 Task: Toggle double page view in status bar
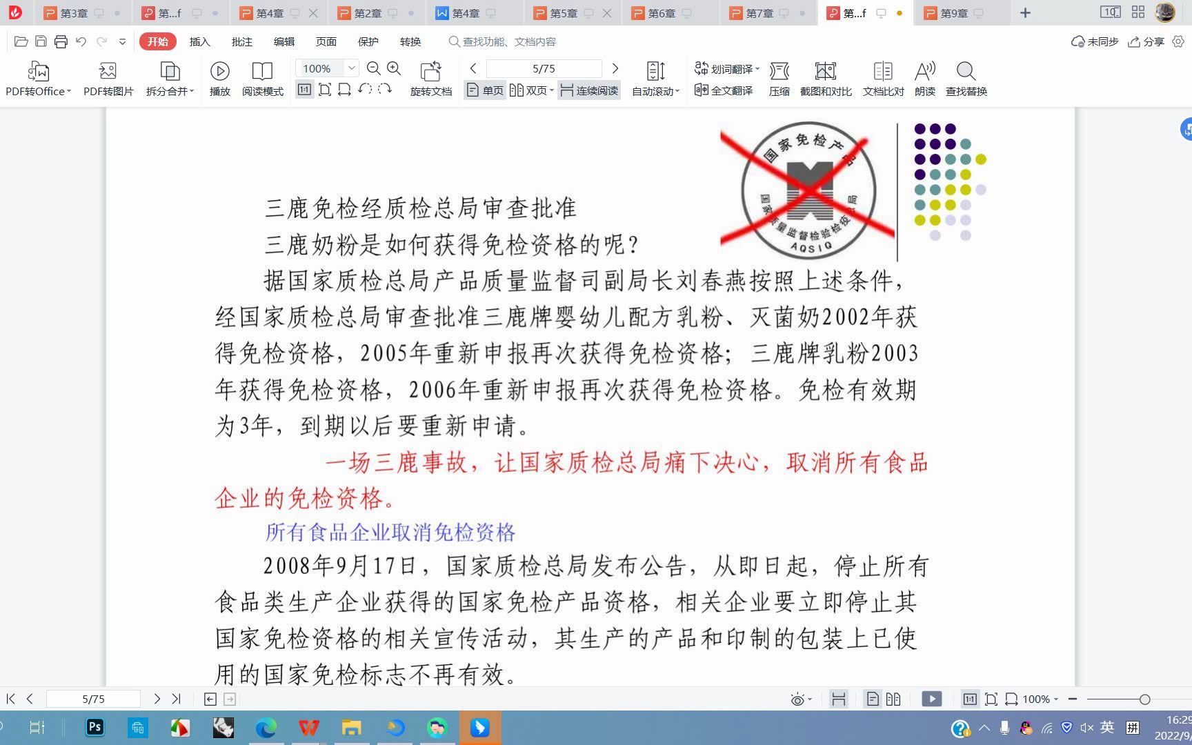[893, 699]
